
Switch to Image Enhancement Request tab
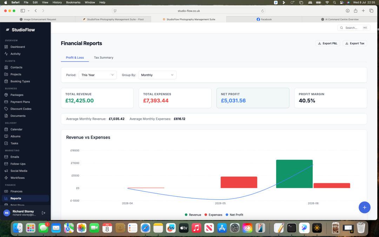[x=38, y=19]
